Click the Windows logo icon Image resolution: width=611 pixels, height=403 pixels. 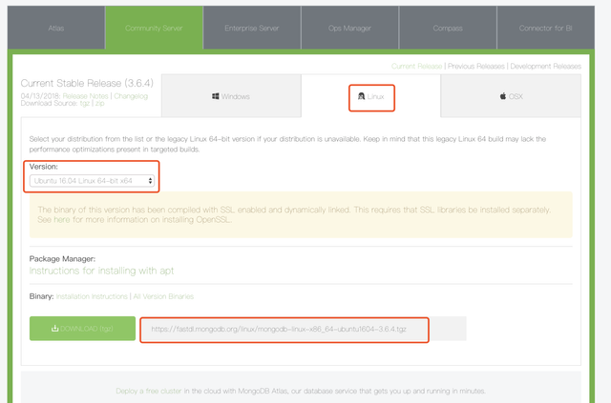coord(215,95)
